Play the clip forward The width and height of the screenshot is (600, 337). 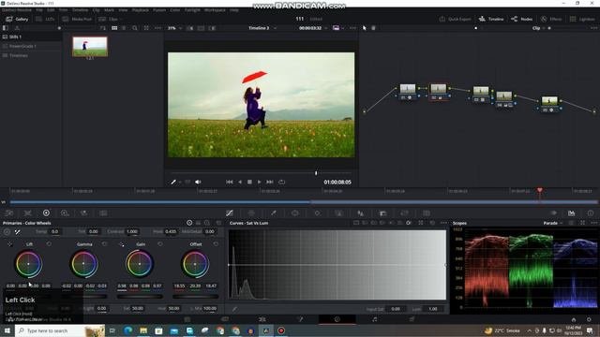coord(259,183)
